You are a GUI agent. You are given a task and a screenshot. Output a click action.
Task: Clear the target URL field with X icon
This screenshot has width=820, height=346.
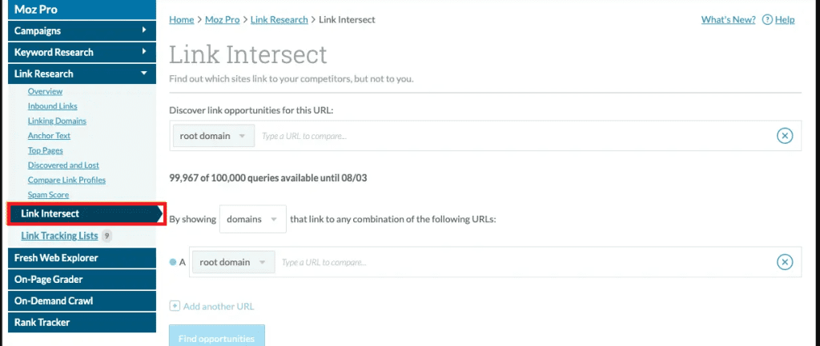tap(785, 136)
